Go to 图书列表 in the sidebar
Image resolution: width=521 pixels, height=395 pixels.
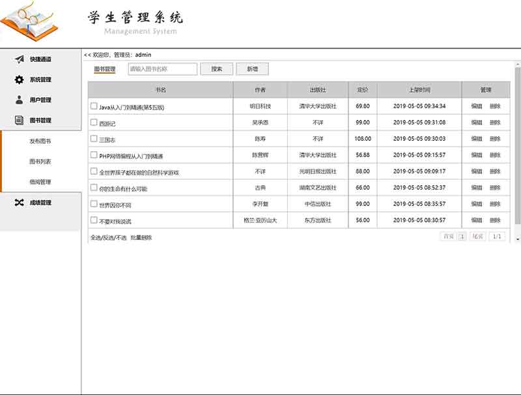click(x=40, y=161)
